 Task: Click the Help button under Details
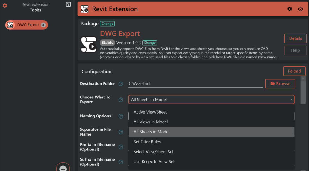(295, 50)
